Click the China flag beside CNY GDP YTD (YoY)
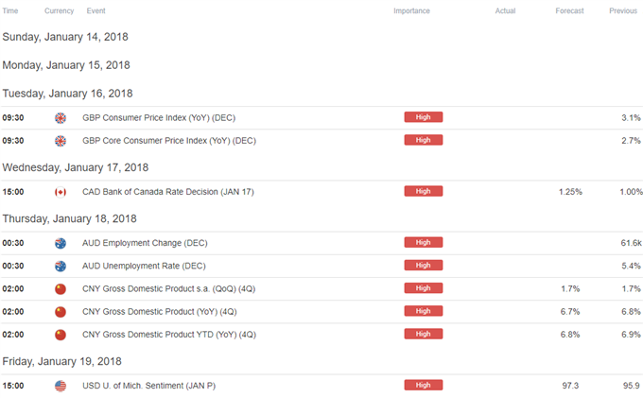 (x=61, y=335)
